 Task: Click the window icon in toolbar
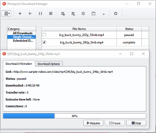click(93, 14)
